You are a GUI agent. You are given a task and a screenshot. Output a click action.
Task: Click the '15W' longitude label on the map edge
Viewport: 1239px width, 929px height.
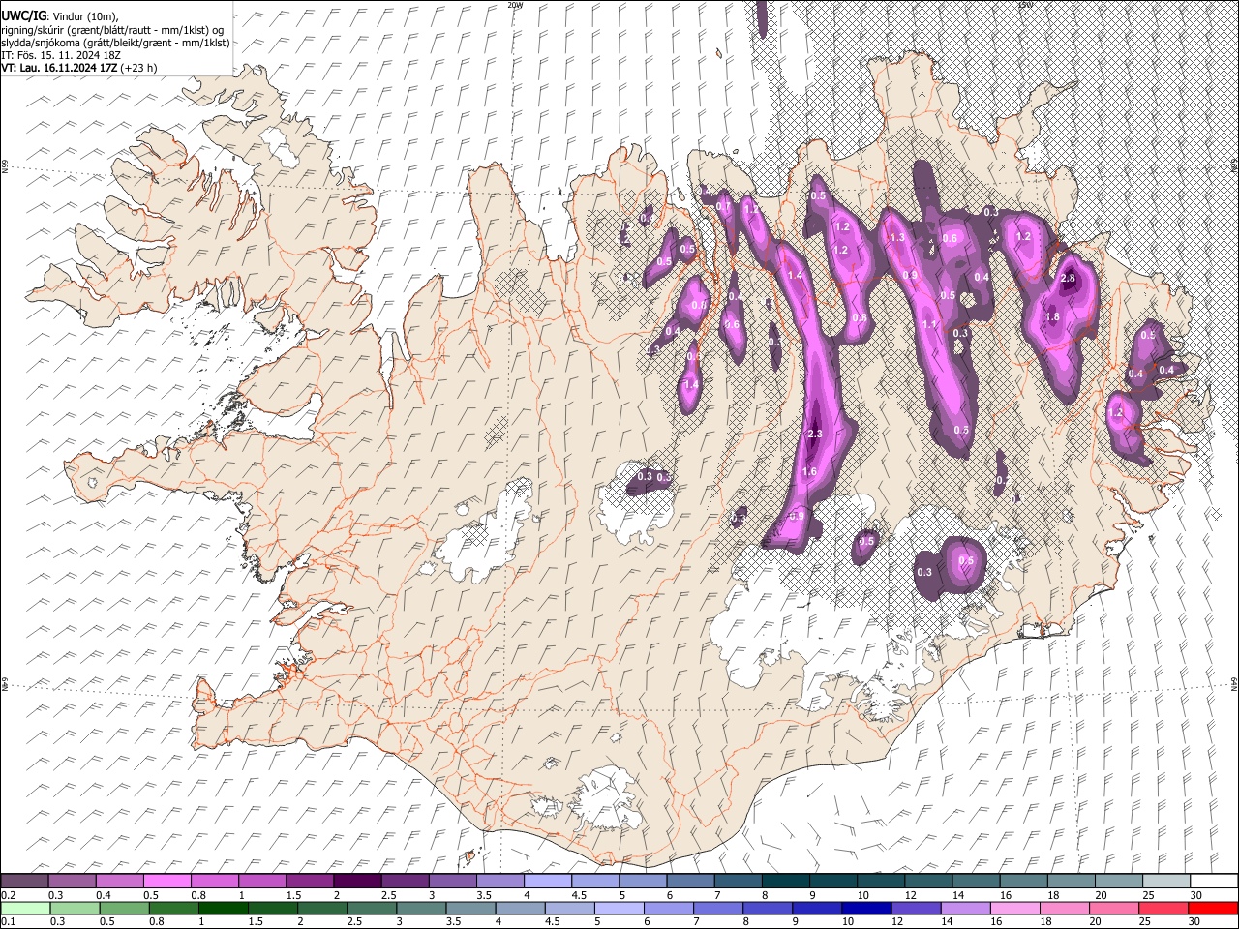[x=1024, y=5]
